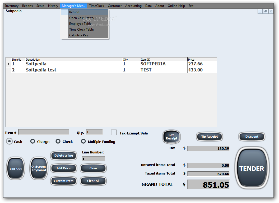Click the price cell 237.66

coord(202,64)
